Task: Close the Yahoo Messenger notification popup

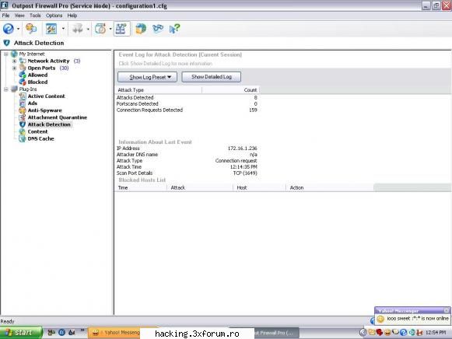Action: click(x=447, y=310)
